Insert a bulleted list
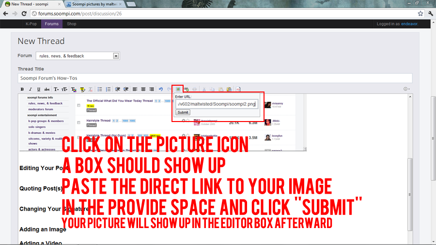 click(x=99, y=89)
